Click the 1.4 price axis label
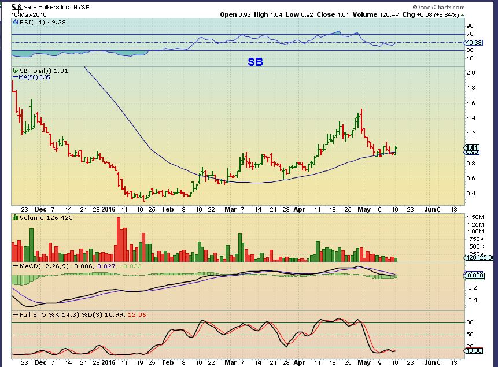498x367 pixels. pos(471,118)
